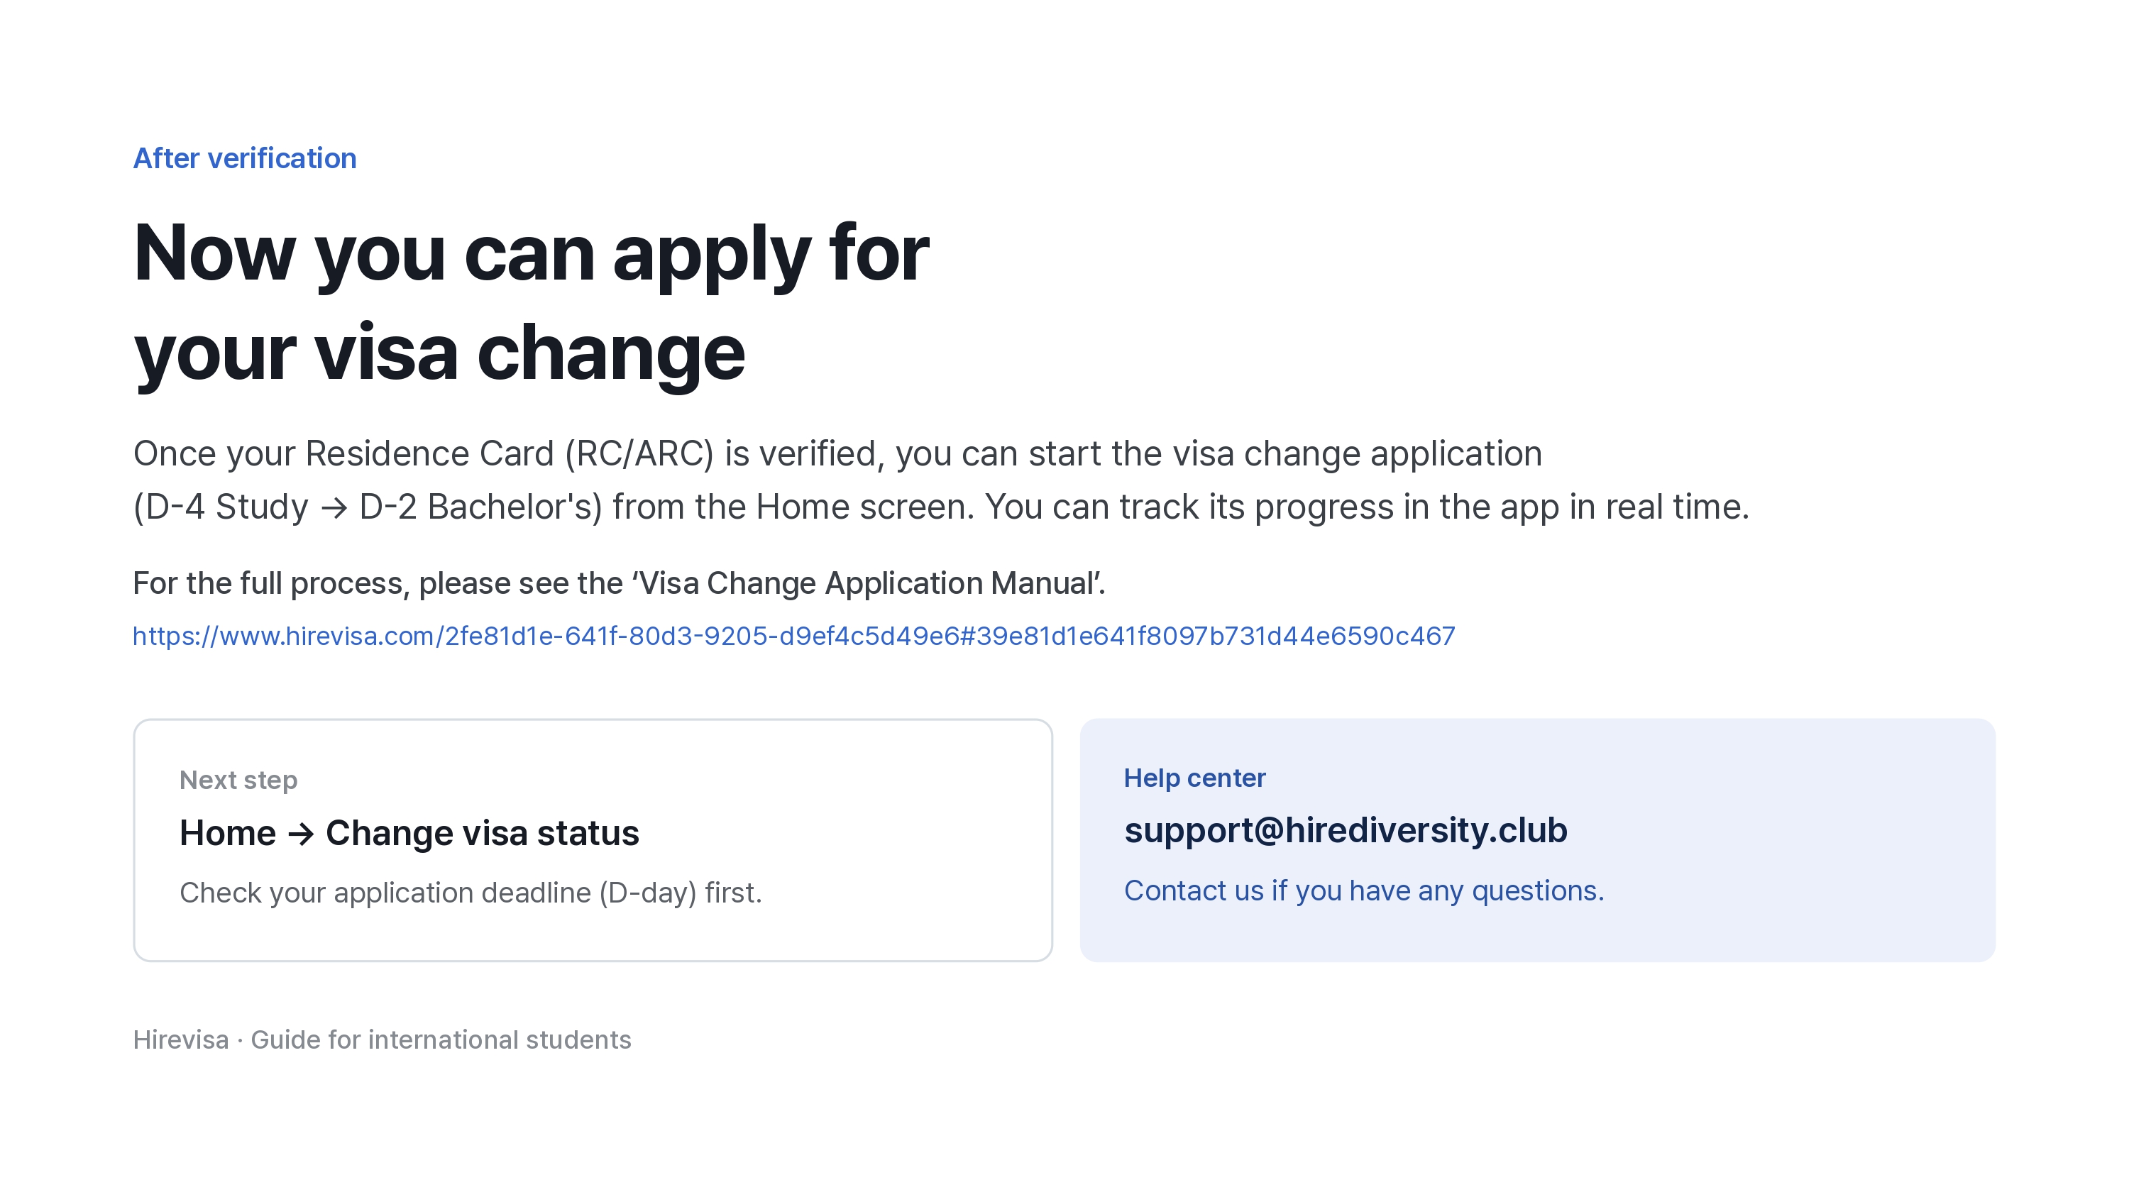
Task: Click the arrow in Home → Change visa status
Action: [x=301, y=834]
